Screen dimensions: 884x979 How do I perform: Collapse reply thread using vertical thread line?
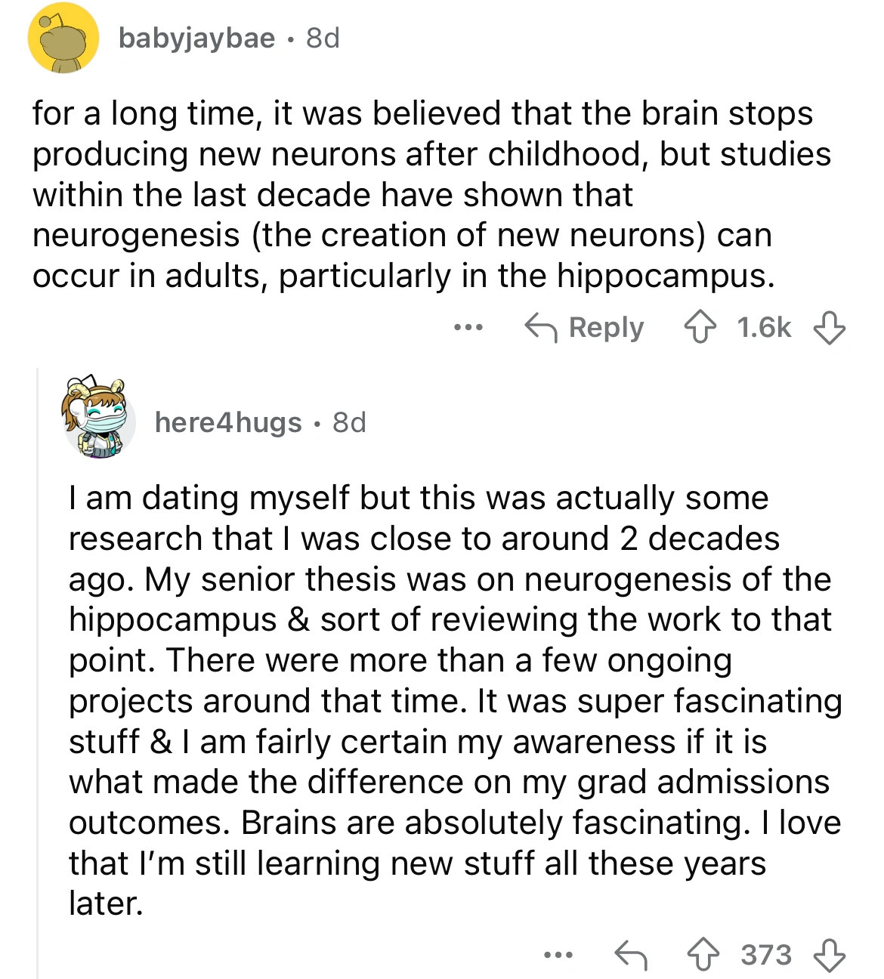(x=37, y=672)
